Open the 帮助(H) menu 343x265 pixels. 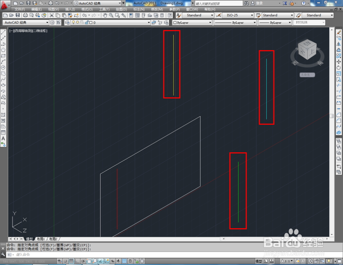[210, 9]
